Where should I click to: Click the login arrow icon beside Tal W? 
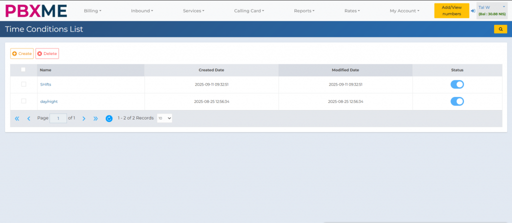pos(473,10)
